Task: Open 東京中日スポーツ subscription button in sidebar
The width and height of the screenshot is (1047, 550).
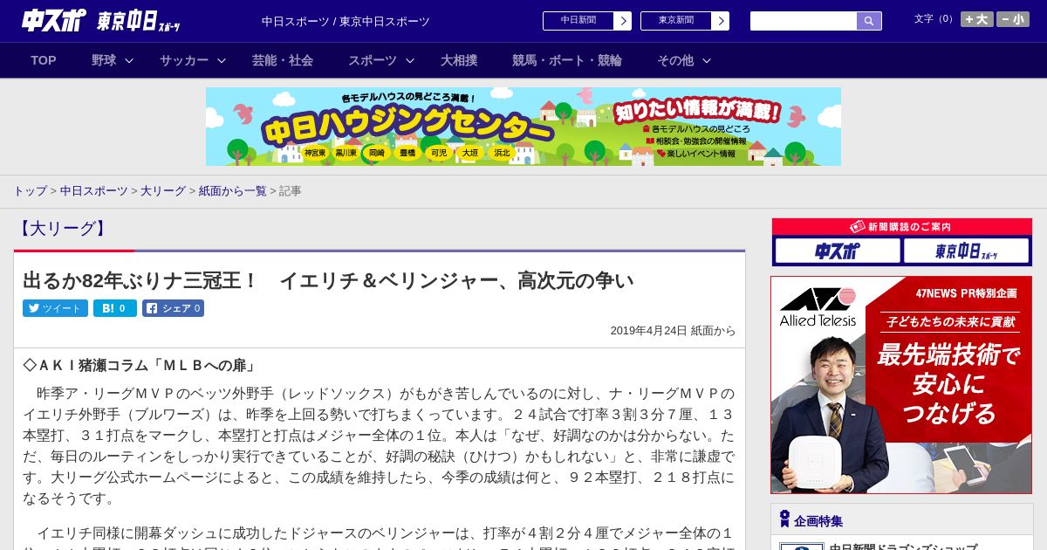Action: pos(966,251)
